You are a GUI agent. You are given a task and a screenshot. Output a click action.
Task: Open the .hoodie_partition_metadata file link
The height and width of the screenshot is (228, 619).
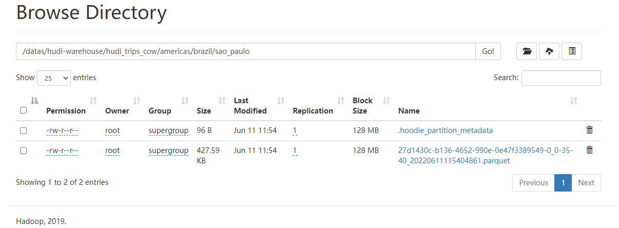(445, 130)
